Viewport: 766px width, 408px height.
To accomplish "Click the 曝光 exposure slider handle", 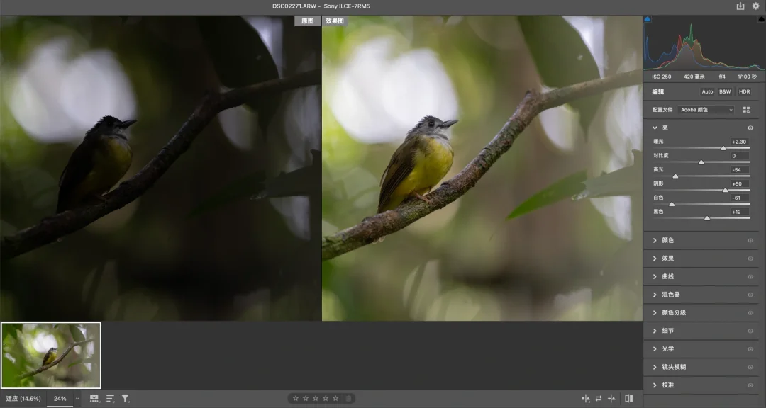I will pyautogui.click(x=723, y=148).
